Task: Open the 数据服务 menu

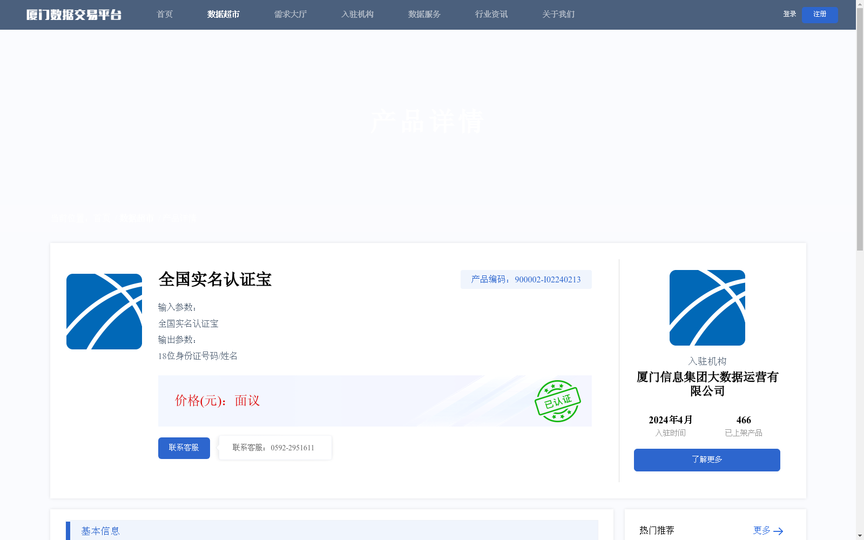Action: [x=424, y=15]
